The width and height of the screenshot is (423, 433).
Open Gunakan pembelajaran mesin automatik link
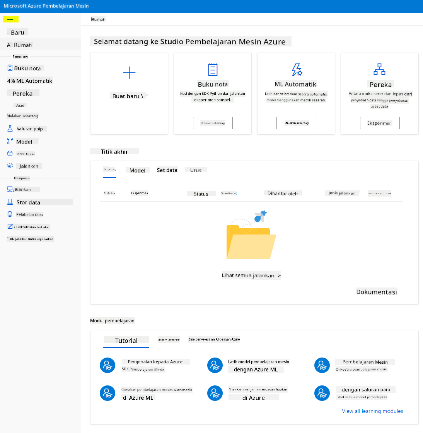[x=157, y=390]
